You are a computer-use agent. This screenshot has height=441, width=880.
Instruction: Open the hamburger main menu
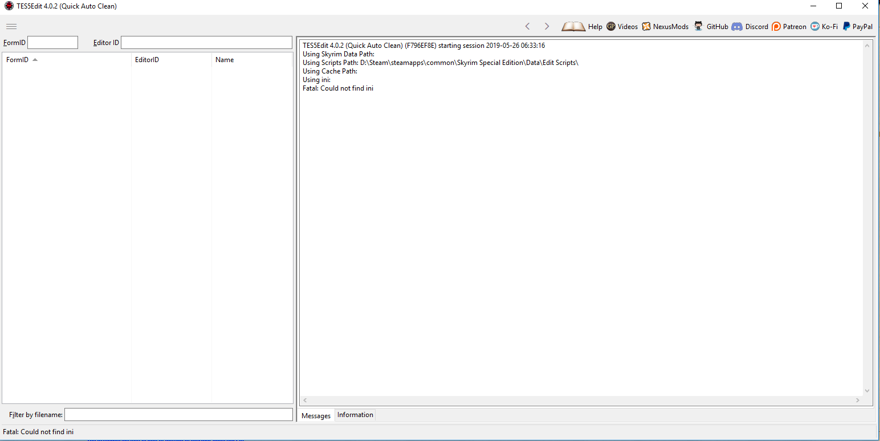pyautogui.click(x=11, y=26)
